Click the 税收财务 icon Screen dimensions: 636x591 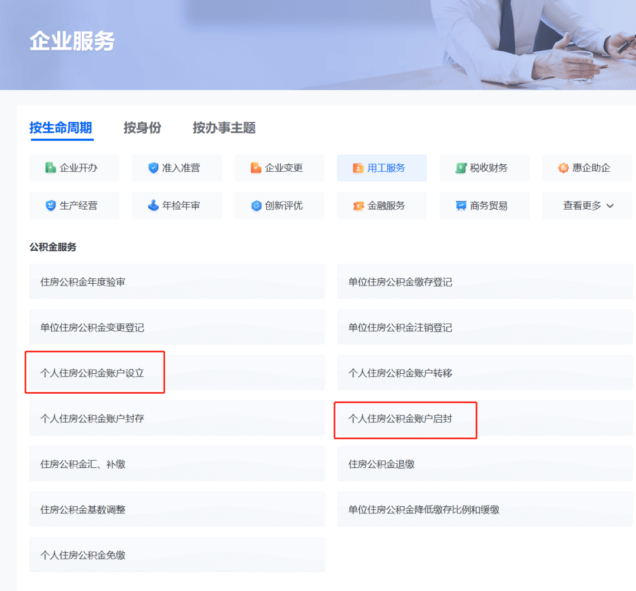[x=461, y=168]
